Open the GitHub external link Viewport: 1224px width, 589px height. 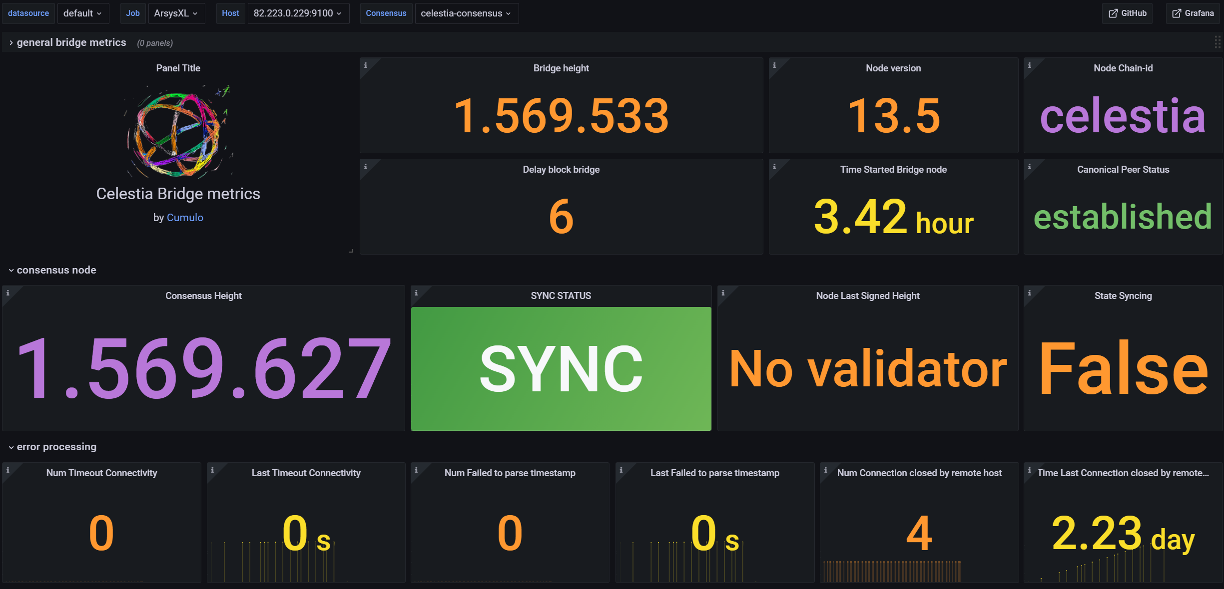click(x=1128, y=13)
